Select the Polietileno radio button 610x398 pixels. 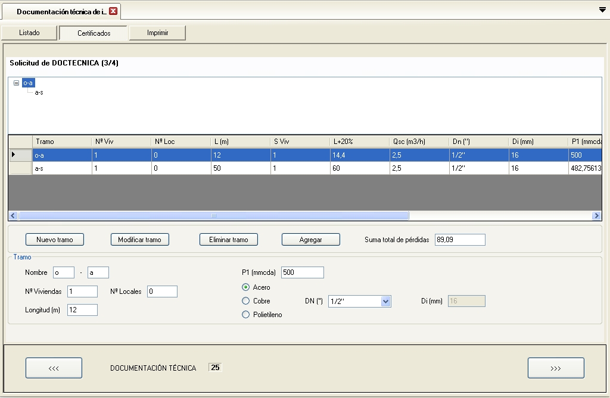coord(245,315)
